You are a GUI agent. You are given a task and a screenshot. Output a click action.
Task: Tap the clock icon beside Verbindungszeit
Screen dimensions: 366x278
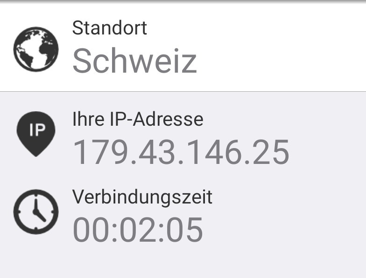[36, 211]
